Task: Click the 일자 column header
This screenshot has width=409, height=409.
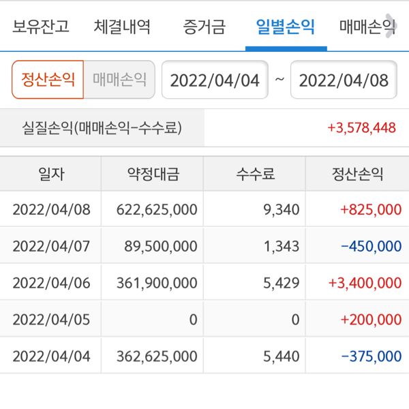Action: [51, 174]
